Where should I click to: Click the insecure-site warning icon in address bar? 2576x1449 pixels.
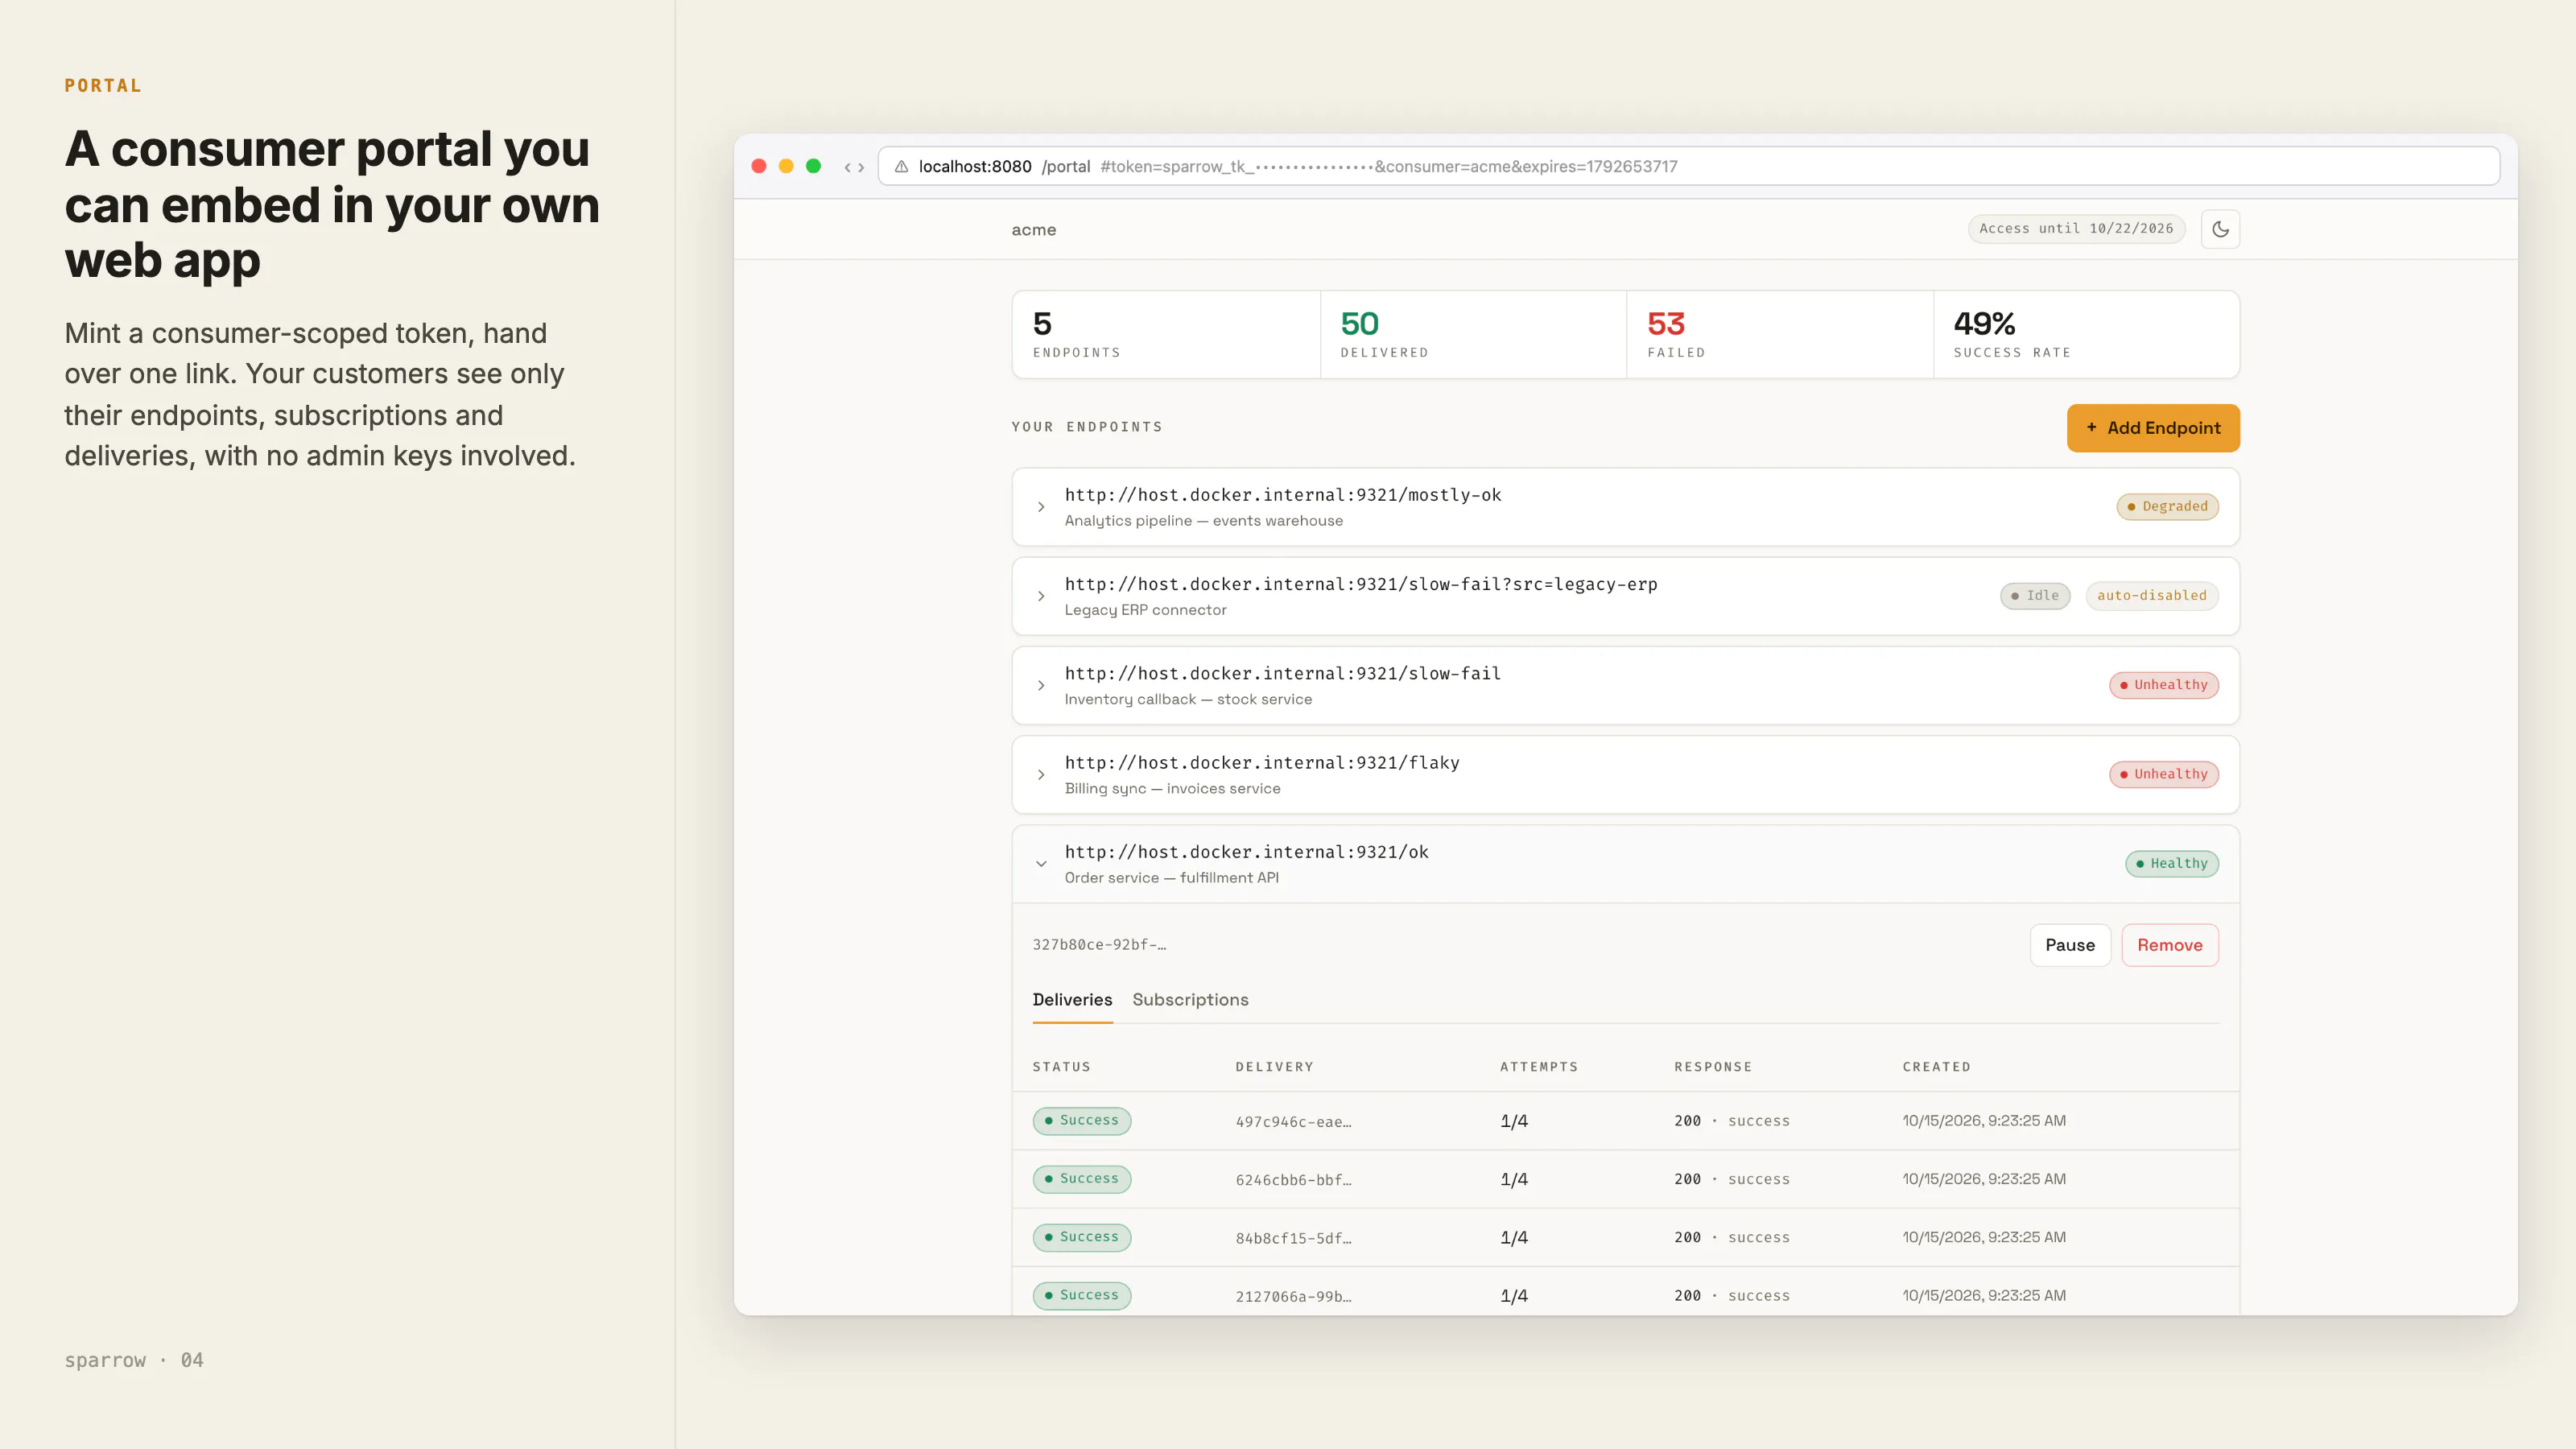pyautogui.click(x=901, y=166)
